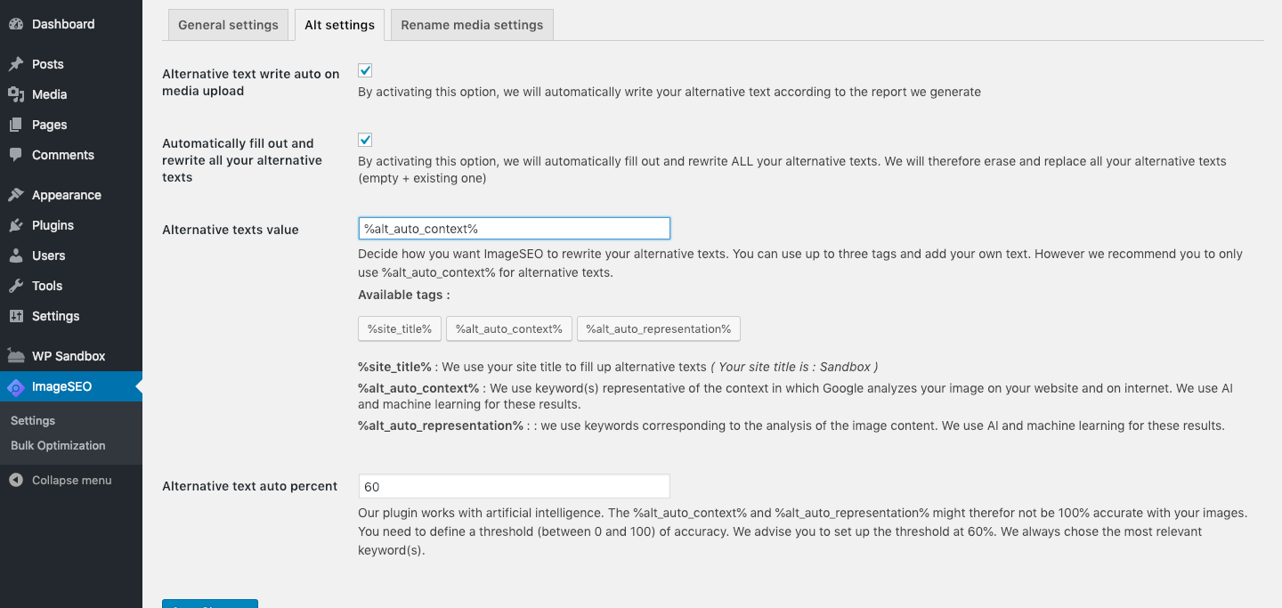Screen dimensions: 1282x608
Task: Click the ImageSEO logo icon
Action: tap(16, 386)
